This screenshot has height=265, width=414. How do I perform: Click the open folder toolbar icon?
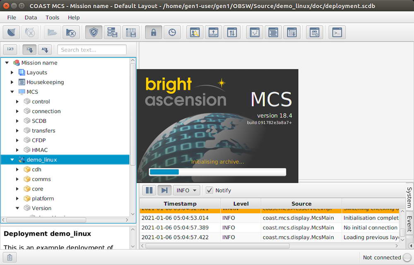pos(52,32)
